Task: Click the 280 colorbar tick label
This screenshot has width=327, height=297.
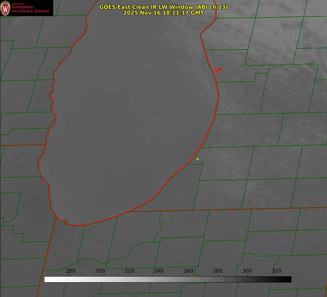Action: pos(218,271)
